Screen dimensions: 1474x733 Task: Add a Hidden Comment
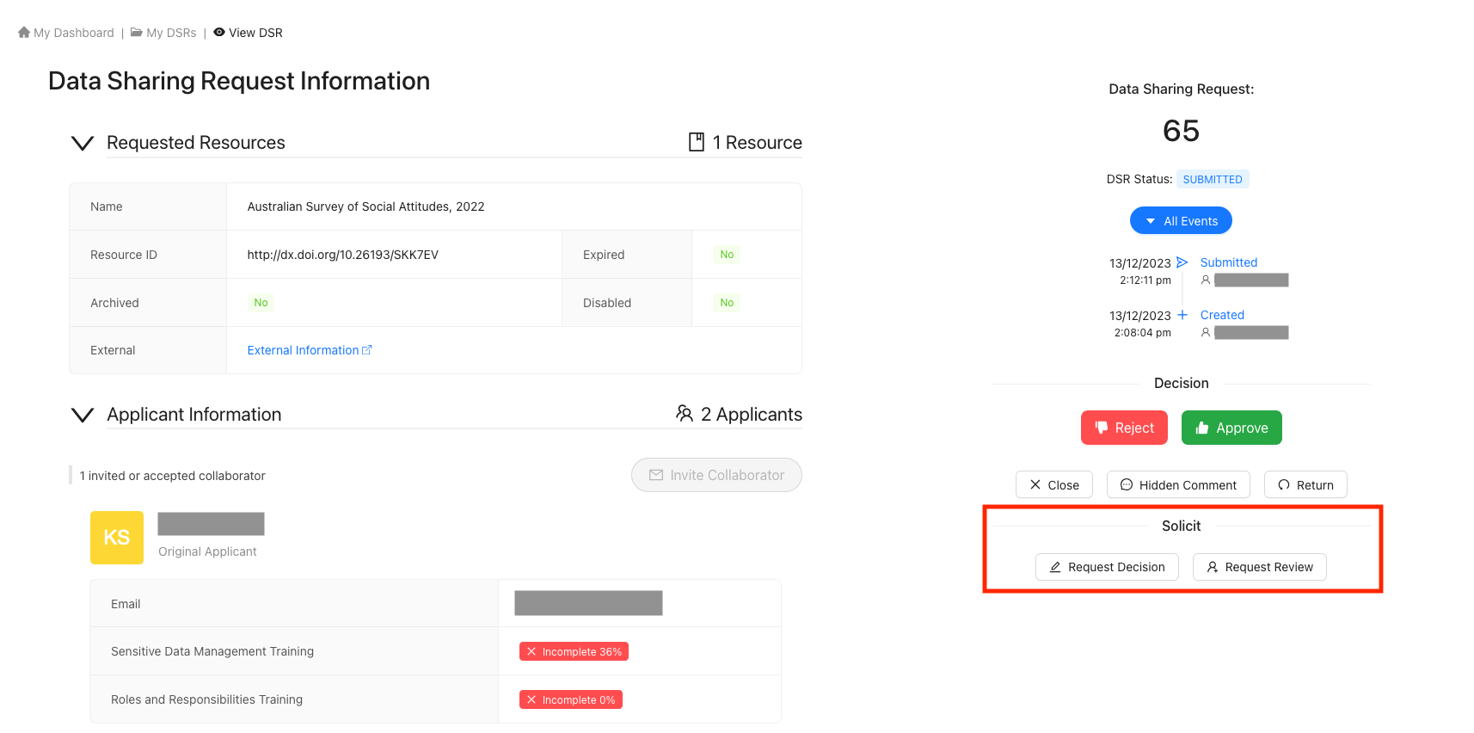[1178, 484]
